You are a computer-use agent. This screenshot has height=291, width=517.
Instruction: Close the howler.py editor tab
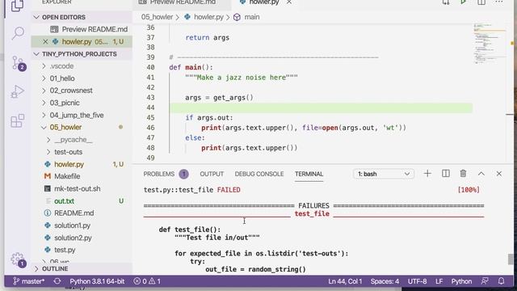(289, 2)
